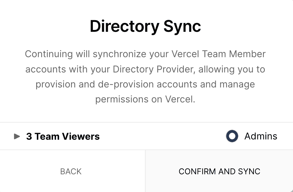Confirm syncing accounts with Directory Provider
The image size is (293, 192).
pos(219,172)
